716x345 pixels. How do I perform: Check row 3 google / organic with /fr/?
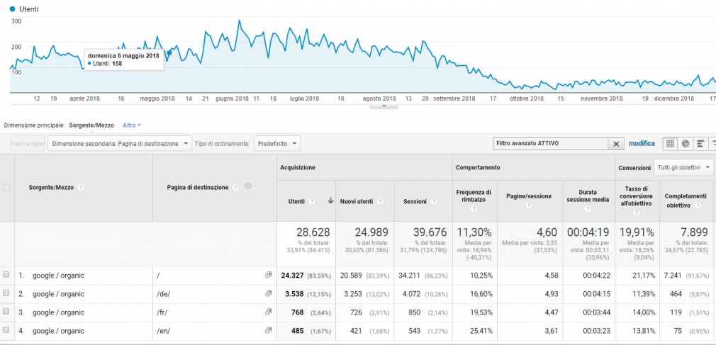[6, 312]
